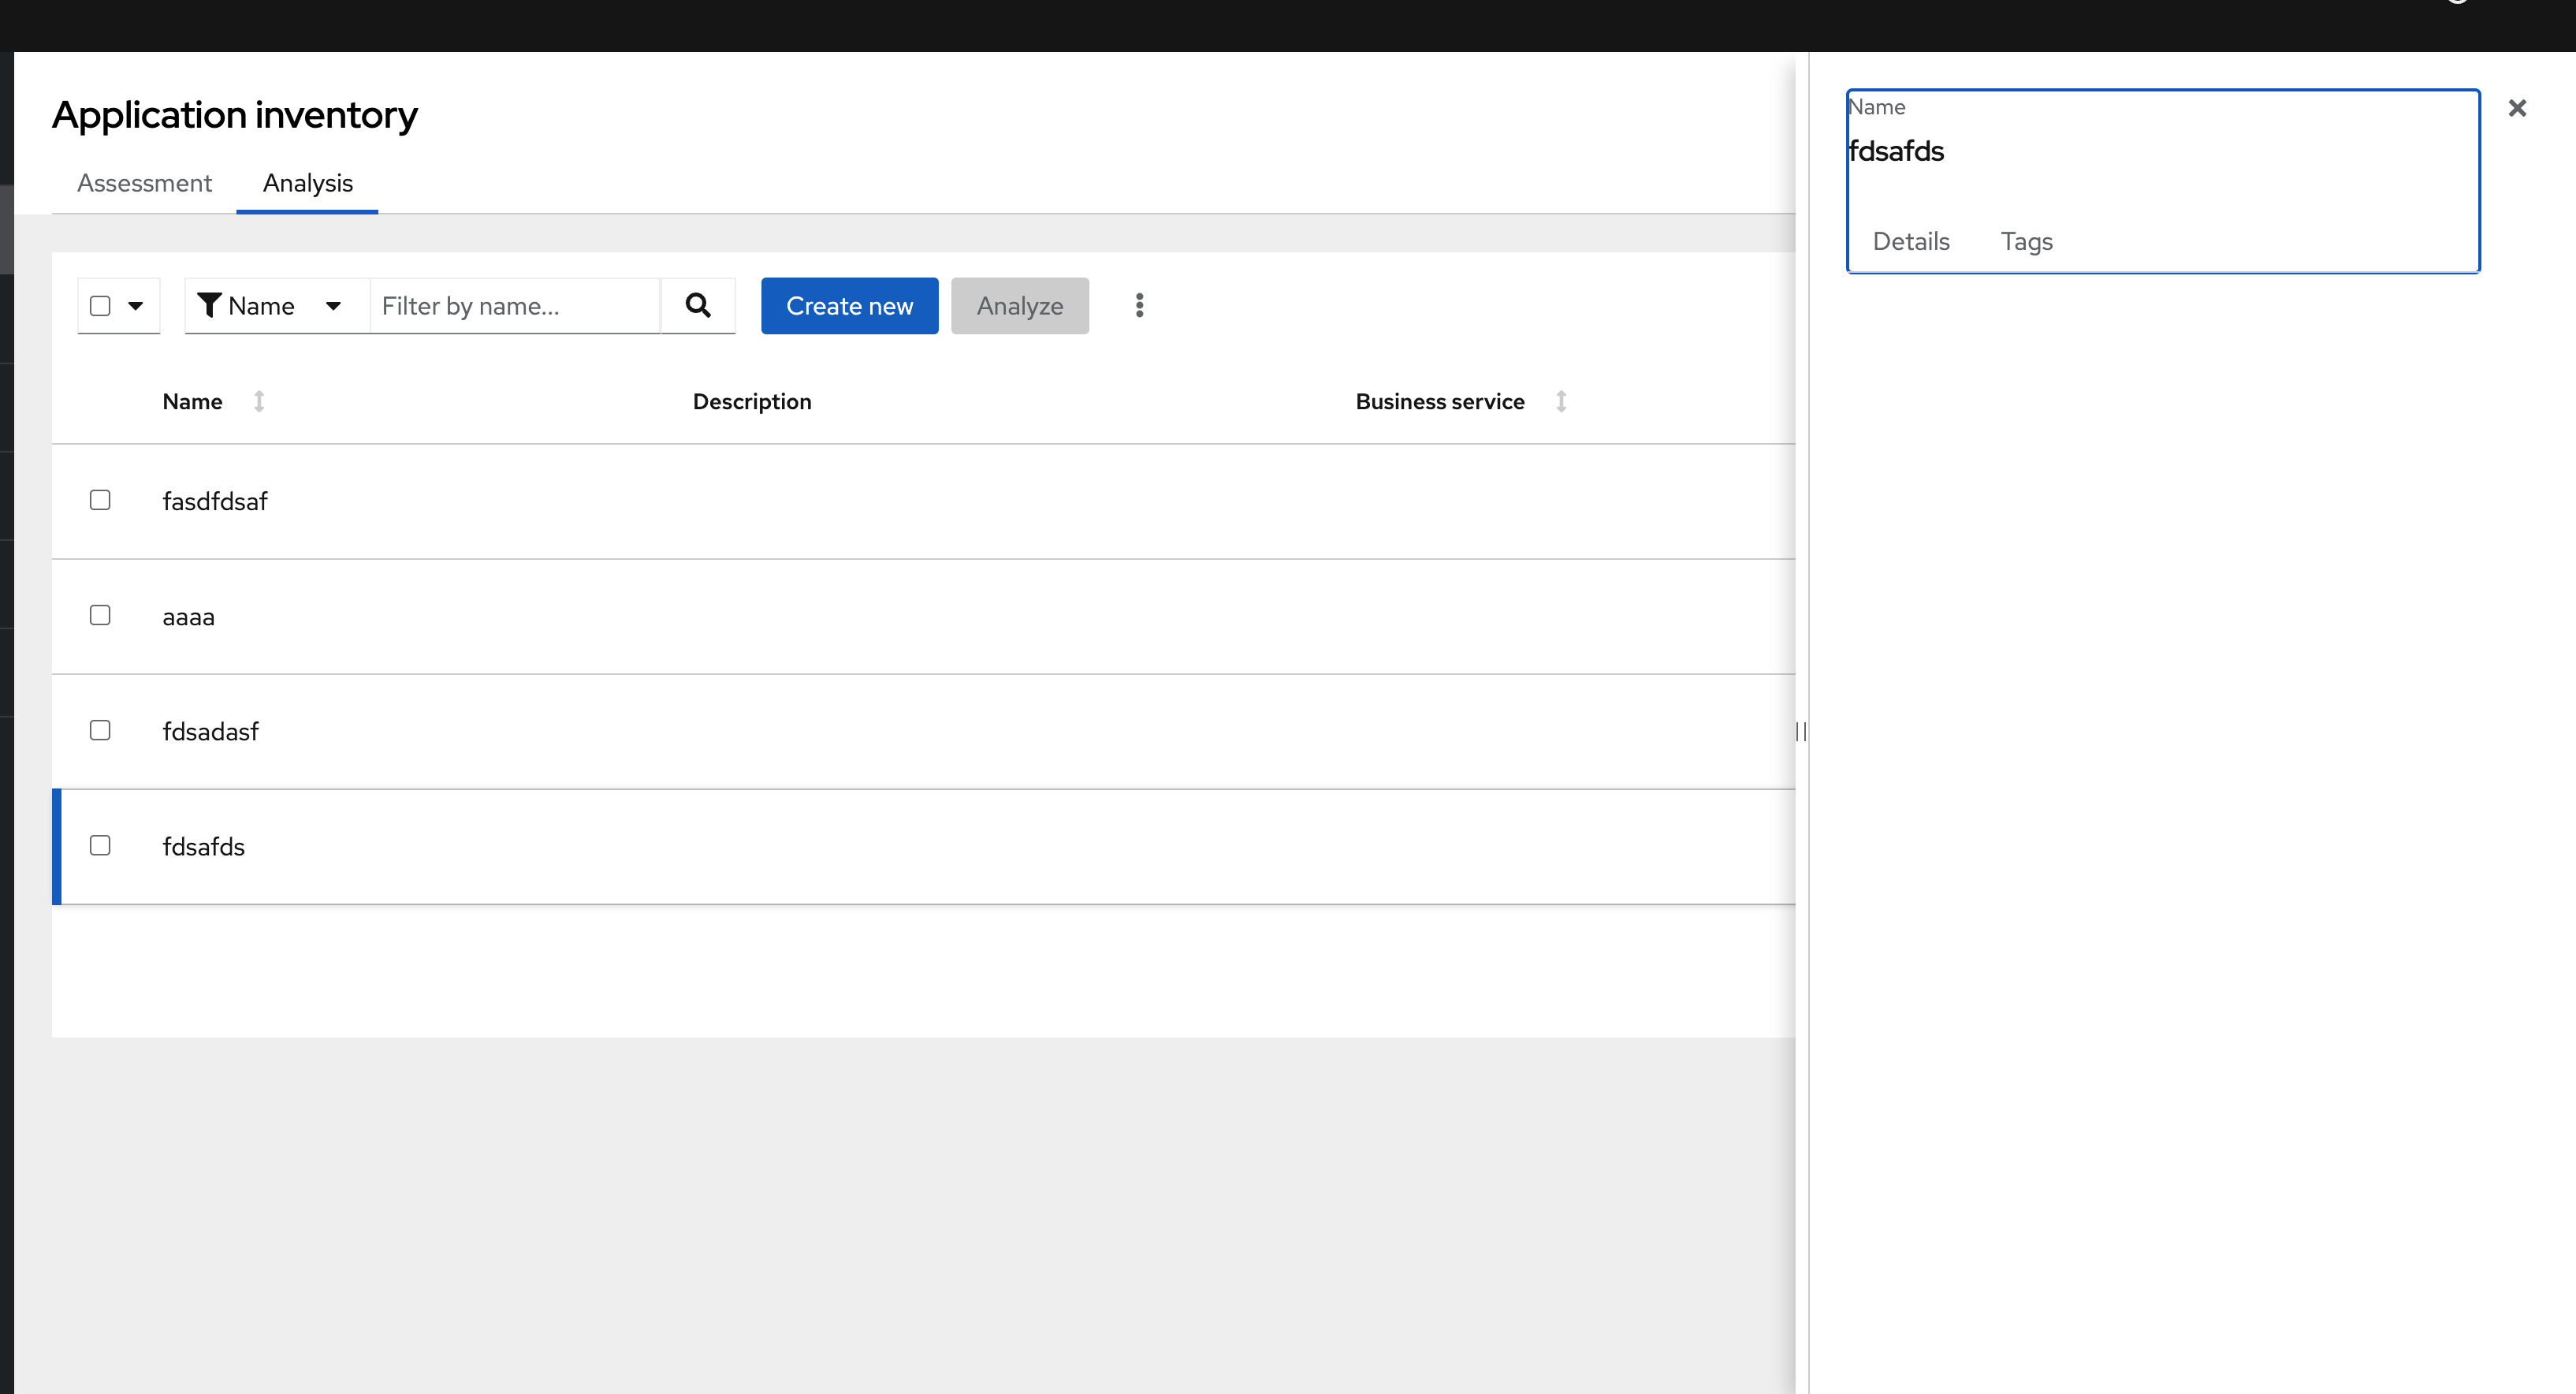2576x1394 pixels.
Task: Click the Create new button
Action: (848, 305)
